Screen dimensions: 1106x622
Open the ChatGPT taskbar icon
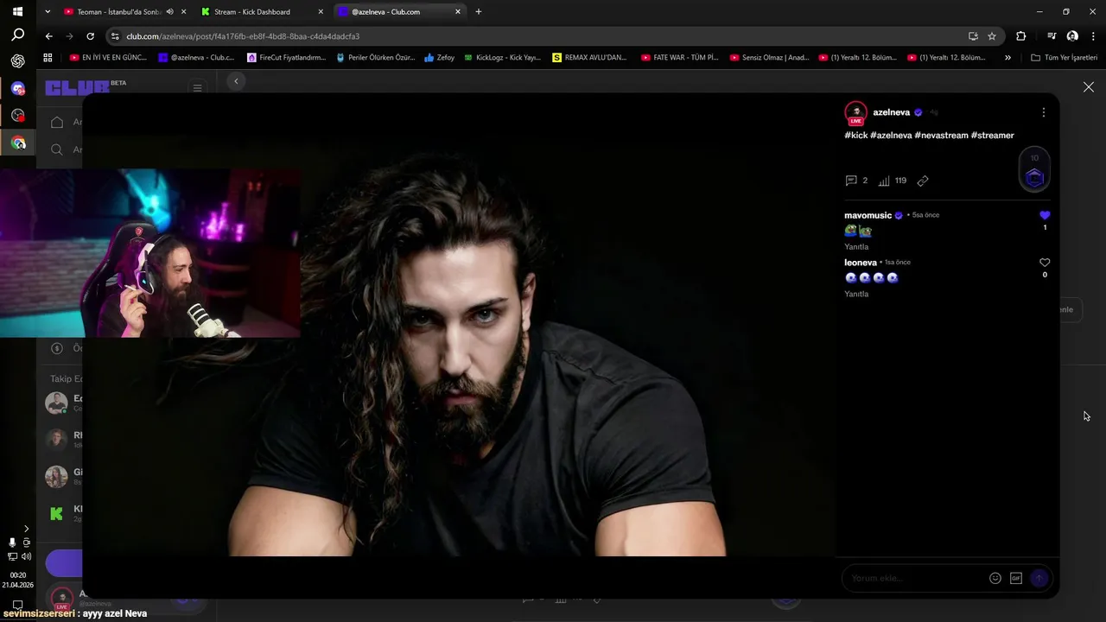pos(17,61)
